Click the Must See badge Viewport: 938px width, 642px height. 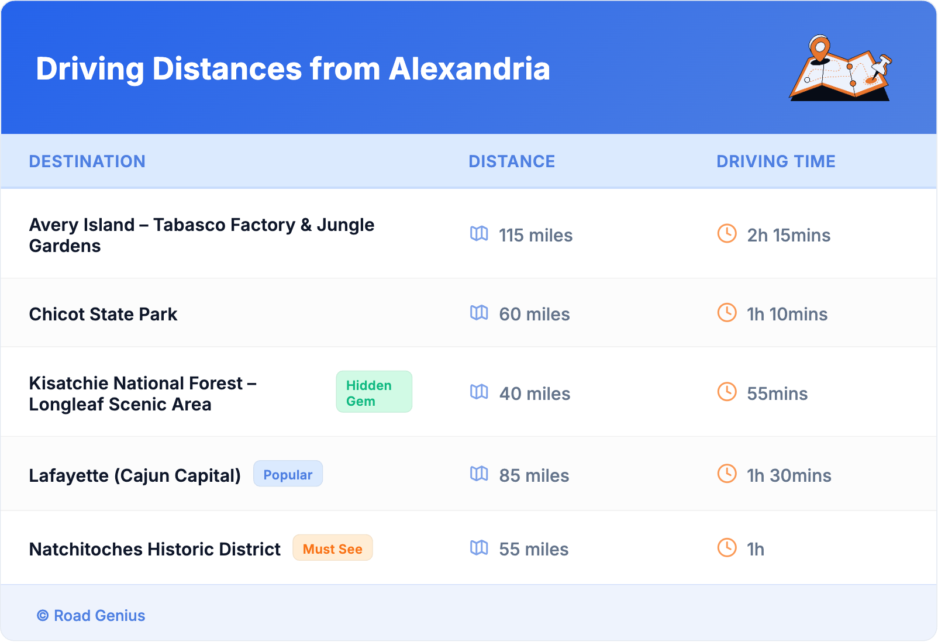(333, 548)
